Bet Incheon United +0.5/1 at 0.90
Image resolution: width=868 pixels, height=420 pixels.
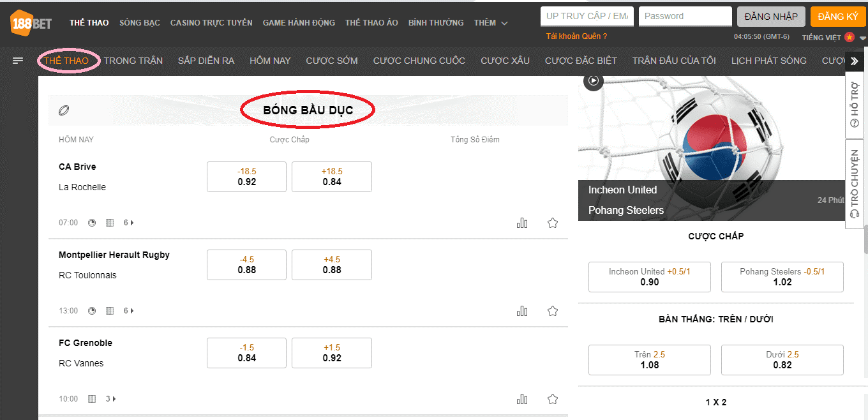[x=650, y=277]
